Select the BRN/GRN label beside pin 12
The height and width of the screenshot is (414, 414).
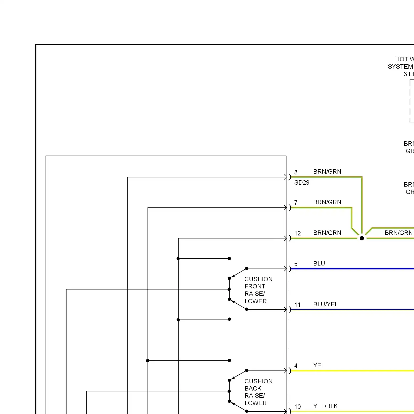tap(327, 233)
